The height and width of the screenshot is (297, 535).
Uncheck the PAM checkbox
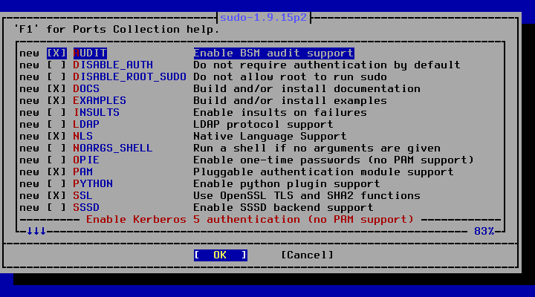[56, 172]
